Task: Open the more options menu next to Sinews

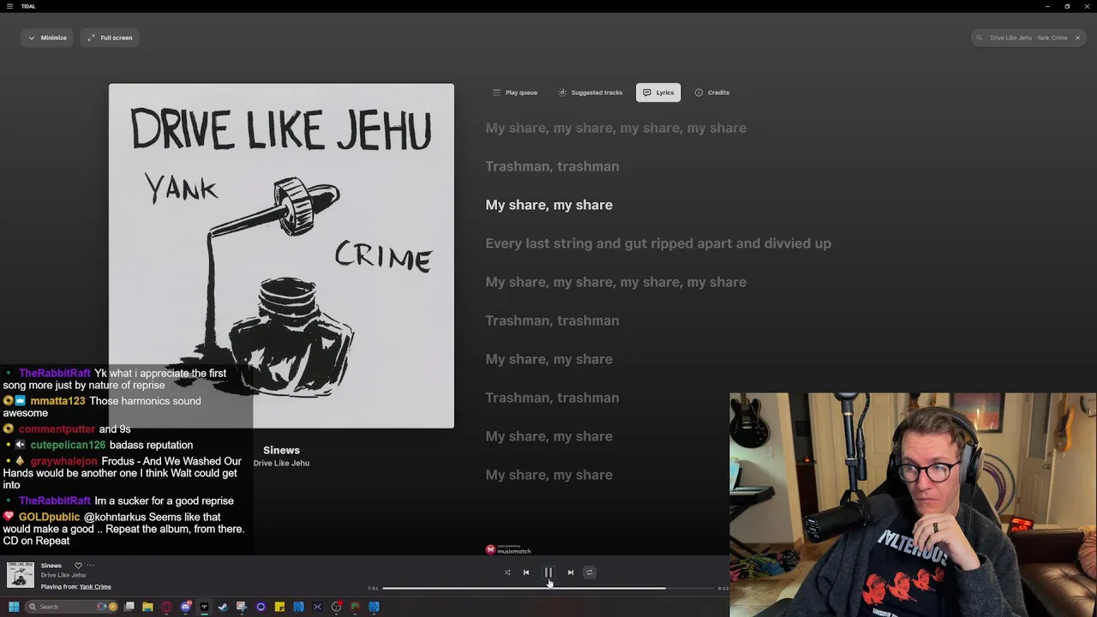Action: coord(90,566)
